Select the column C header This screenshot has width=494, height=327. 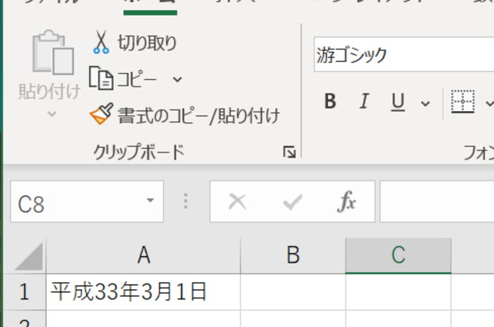[398, 255]
